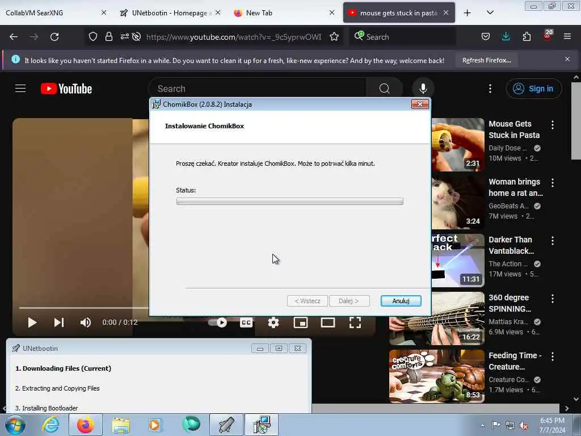Image resolution: width=581 pixels, height=436 pixels.
Task: Go to YouTube home via logo
Action: (66, 89)
